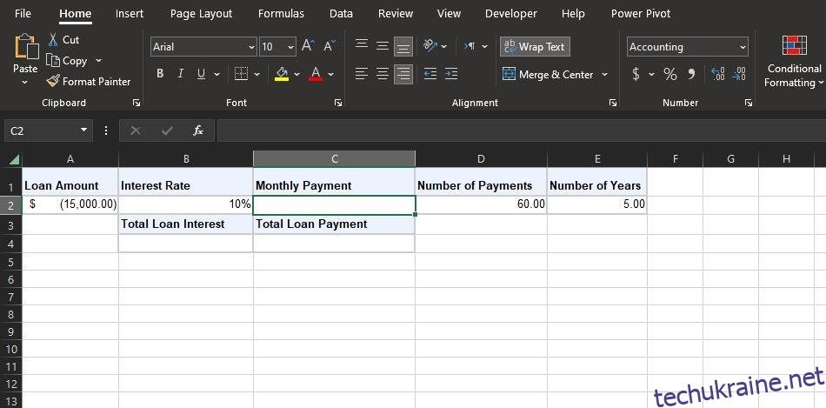Expand Merge & Center options arrow
The width and height of the screenshot is (826, 408).
(605, 74)
